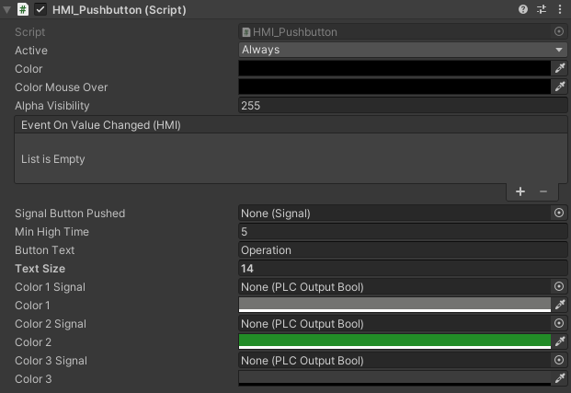Open the Active dropdown set to Always
Screen dimensions: 571x393
[403, 50]
